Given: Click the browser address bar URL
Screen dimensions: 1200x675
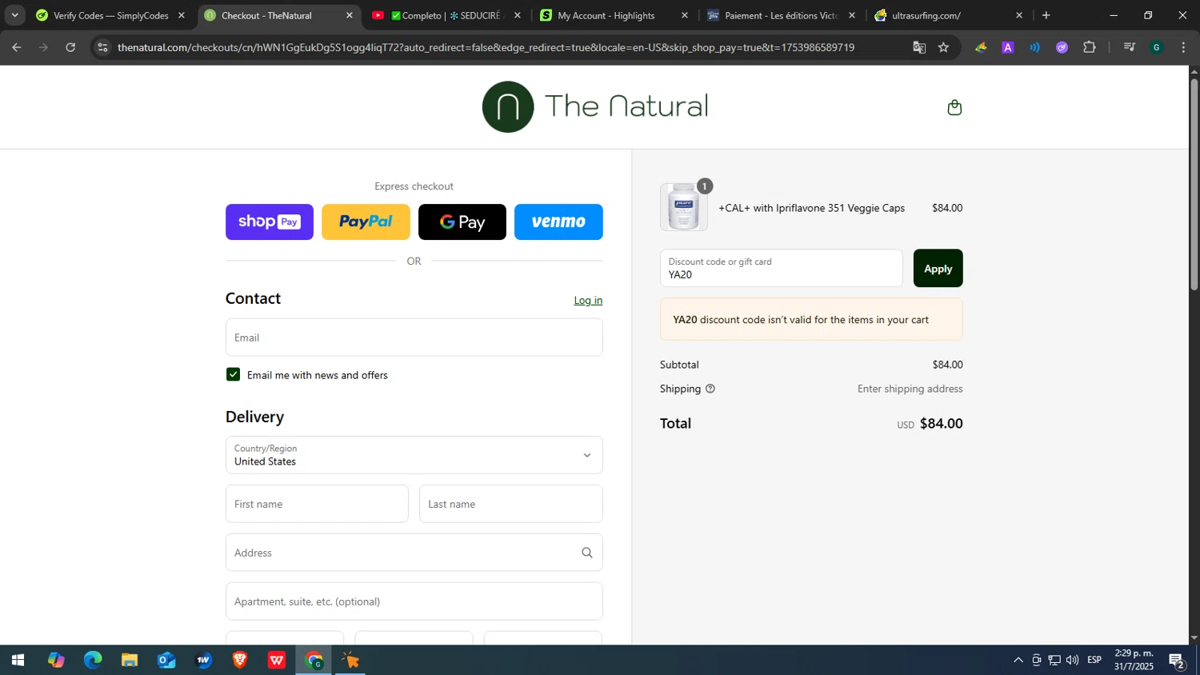Looking at the screenshot, I should click(486, 47).
